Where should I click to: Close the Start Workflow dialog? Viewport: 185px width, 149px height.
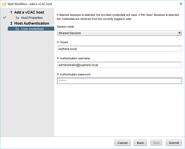(x=181, y=4)
